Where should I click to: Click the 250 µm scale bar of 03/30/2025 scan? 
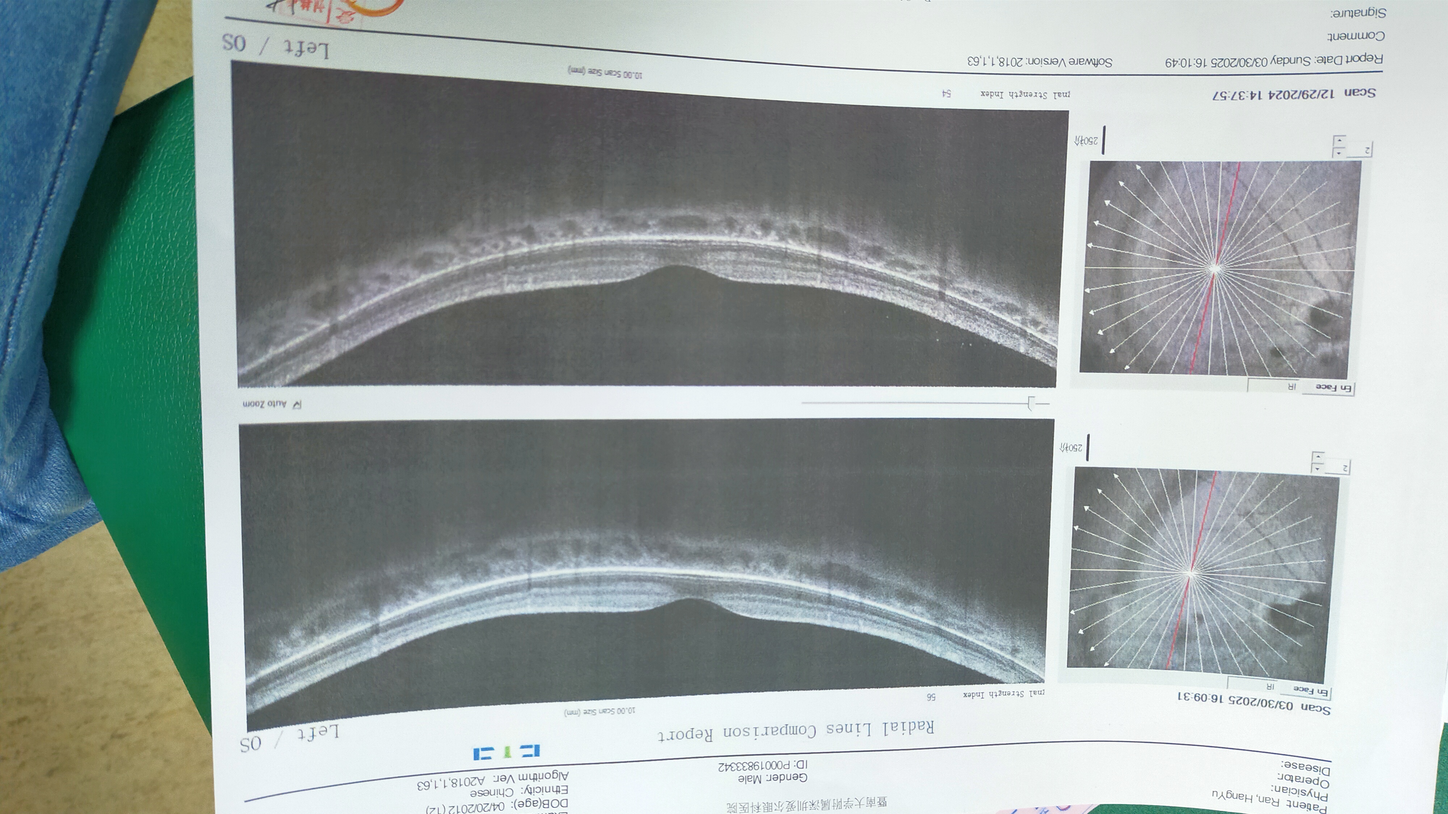click(1088, 447)
